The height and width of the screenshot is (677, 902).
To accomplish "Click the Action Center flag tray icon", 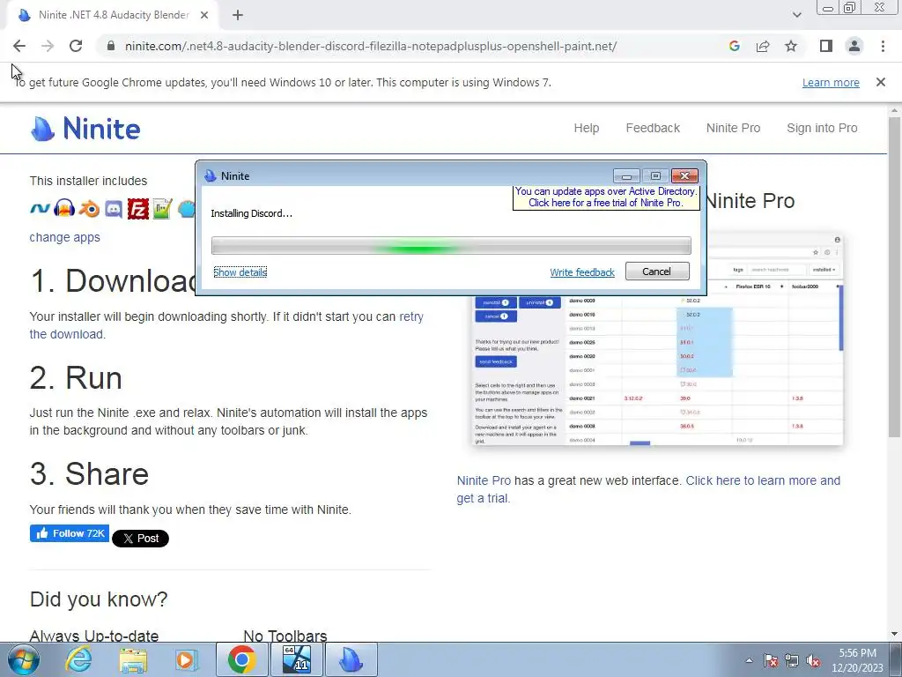I will (x=771, y=661).
